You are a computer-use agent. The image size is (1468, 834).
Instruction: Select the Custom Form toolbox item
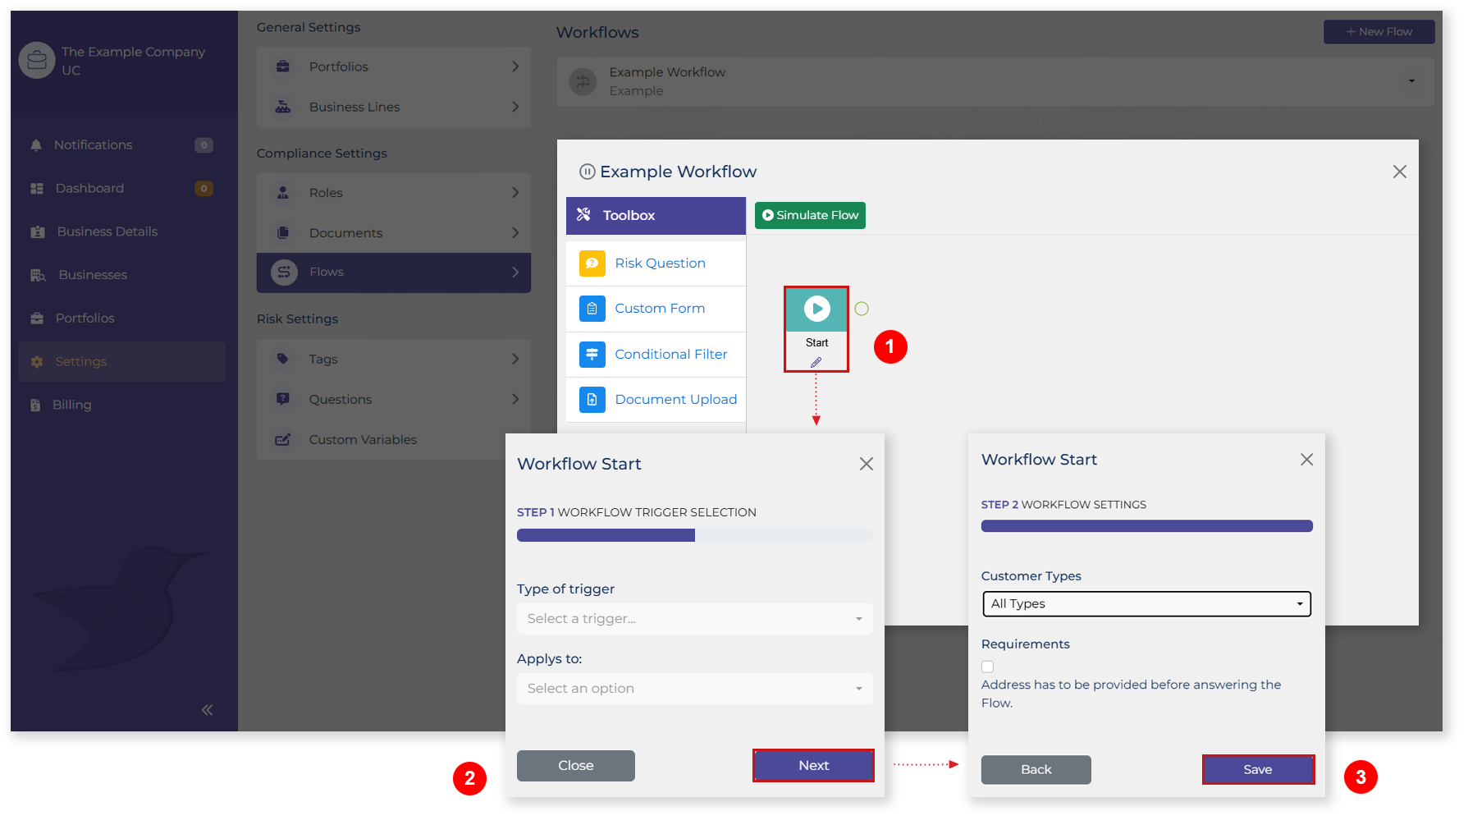tap(659, 309)
